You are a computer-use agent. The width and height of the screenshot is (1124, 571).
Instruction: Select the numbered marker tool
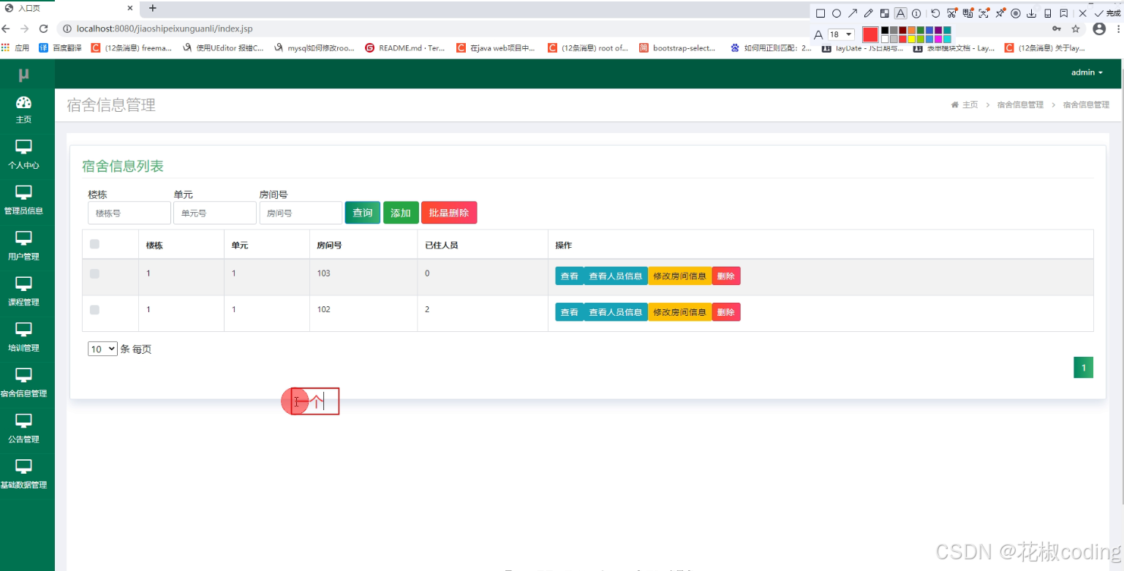pos(916,13)
